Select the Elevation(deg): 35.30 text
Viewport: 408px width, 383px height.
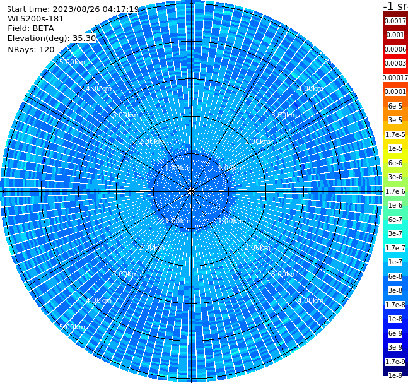coord(52,38)
